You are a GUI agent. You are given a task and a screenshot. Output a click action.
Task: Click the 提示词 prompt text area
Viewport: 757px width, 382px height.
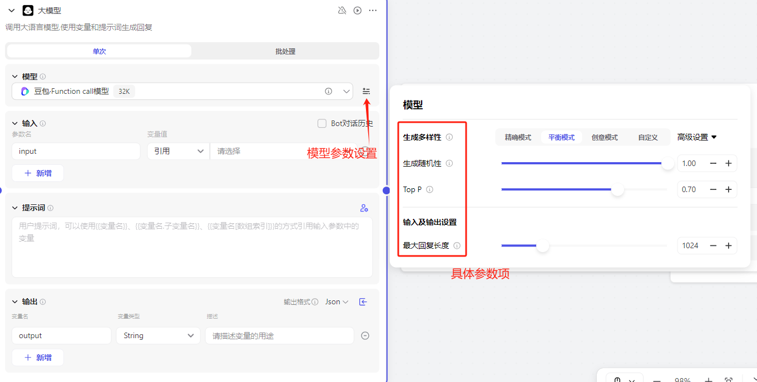192,247
